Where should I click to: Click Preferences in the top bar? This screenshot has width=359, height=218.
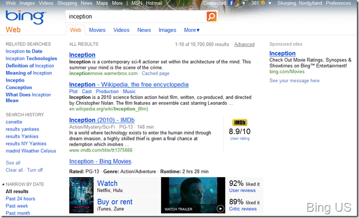pos(339,3)
